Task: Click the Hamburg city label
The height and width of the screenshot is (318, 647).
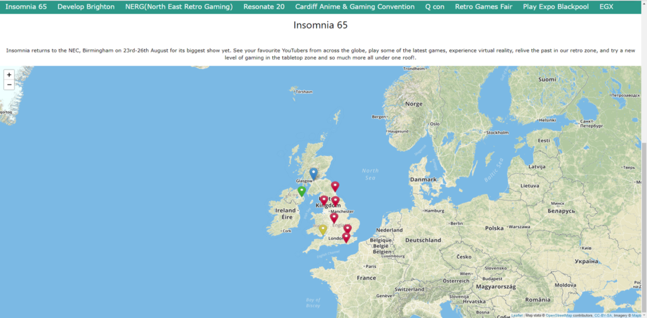Action: click(x=433, y=211)
